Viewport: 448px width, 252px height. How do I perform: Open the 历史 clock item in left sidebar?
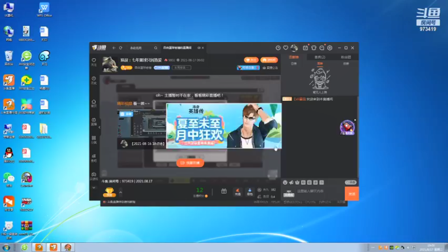tap(94, 80)
